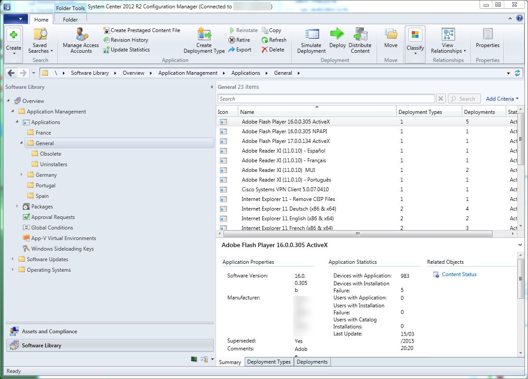Retire the selected application

tap(239, 40)
